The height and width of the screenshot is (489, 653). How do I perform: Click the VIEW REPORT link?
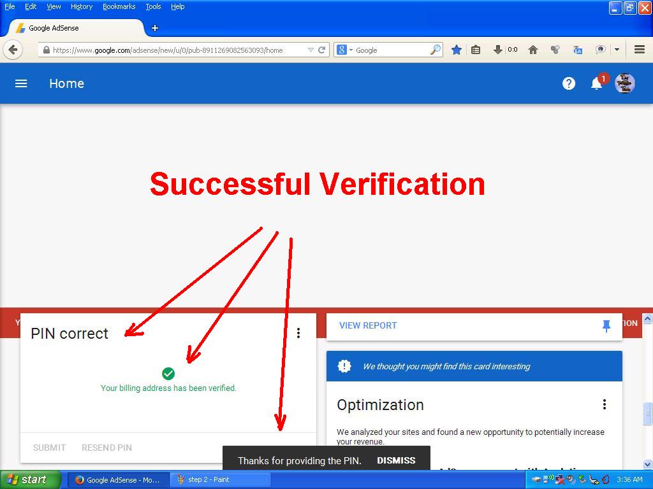[368, 325]
